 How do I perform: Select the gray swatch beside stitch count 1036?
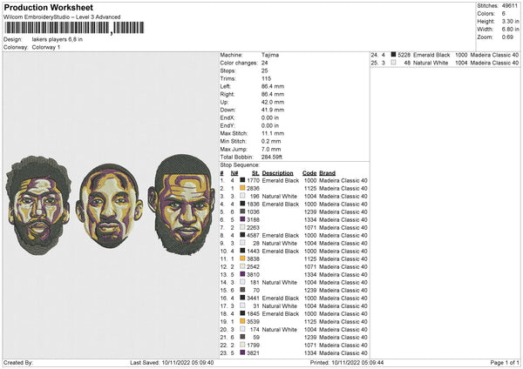pos(242,211)
